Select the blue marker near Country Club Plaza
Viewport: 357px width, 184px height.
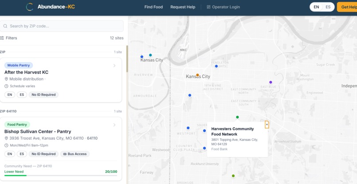pos(205,148)
